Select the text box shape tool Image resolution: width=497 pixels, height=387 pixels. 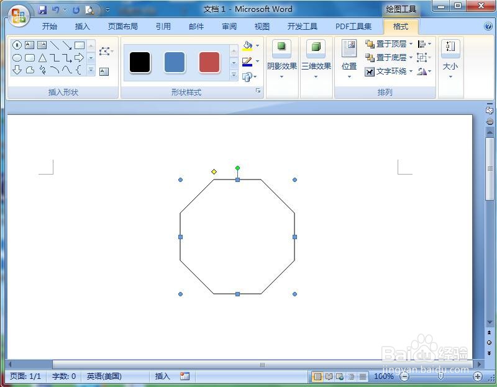point(29,45)
